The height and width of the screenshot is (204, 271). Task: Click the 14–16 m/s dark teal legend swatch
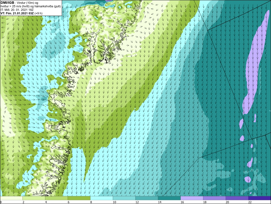coord(169,198)
